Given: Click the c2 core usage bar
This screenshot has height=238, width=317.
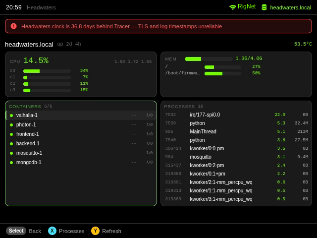Looking at the screenshot, I should pos(47,84).
